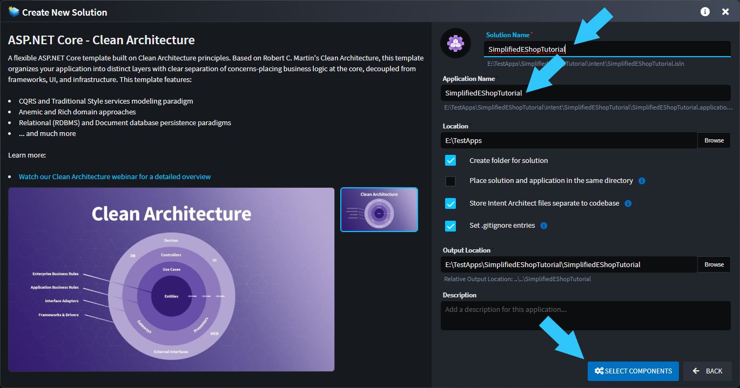
Task: Click the CQRS and Traditional Style bullet
Action: (x=106, y=101)
